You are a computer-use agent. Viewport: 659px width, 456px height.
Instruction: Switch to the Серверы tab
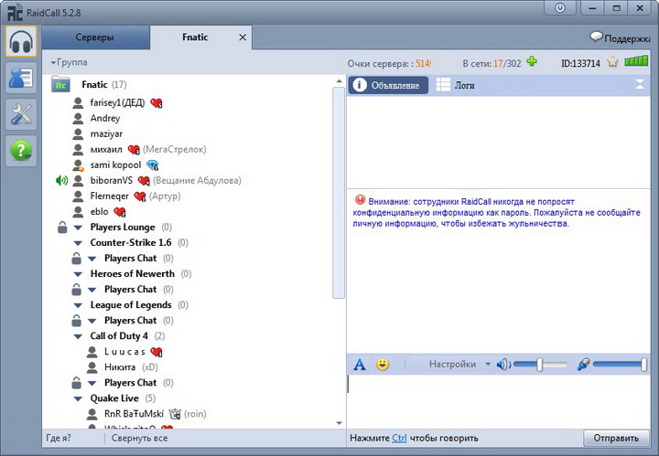(x=95, y=37)
